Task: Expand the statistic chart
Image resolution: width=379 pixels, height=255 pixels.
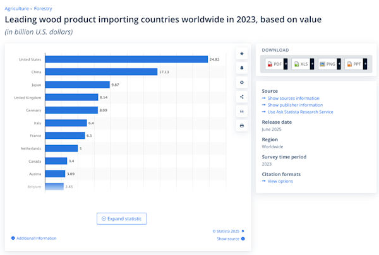Action: [x=122, y=218]
